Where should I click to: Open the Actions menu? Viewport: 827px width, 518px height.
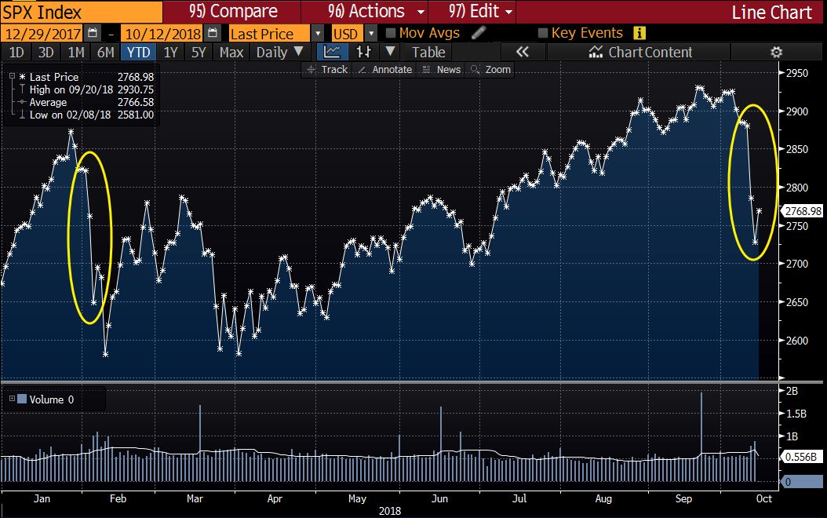click(x=367, y=11)
